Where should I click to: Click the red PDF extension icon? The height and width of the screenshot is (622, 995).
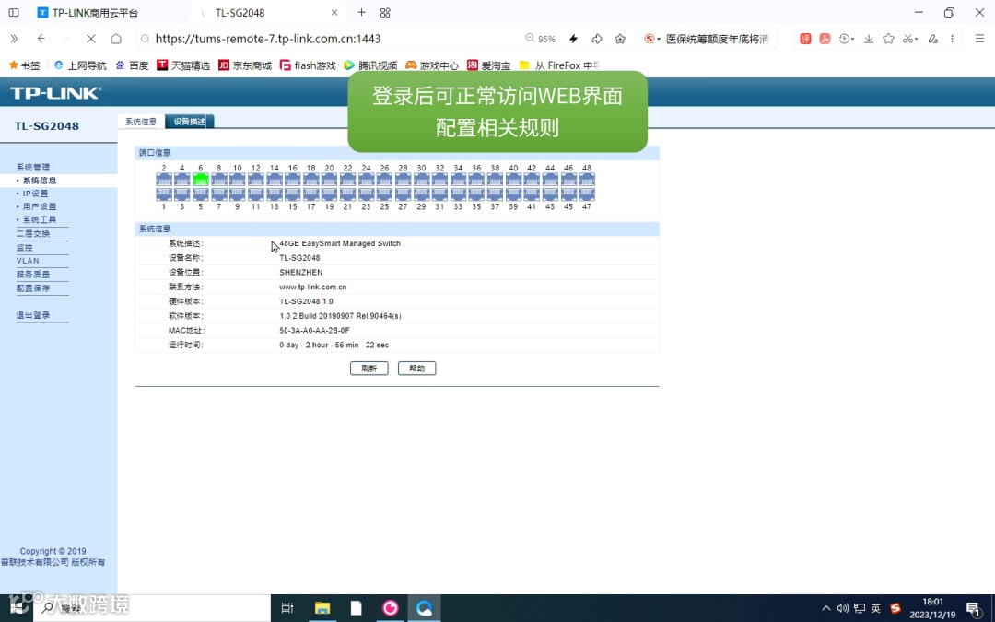point(825,39)
